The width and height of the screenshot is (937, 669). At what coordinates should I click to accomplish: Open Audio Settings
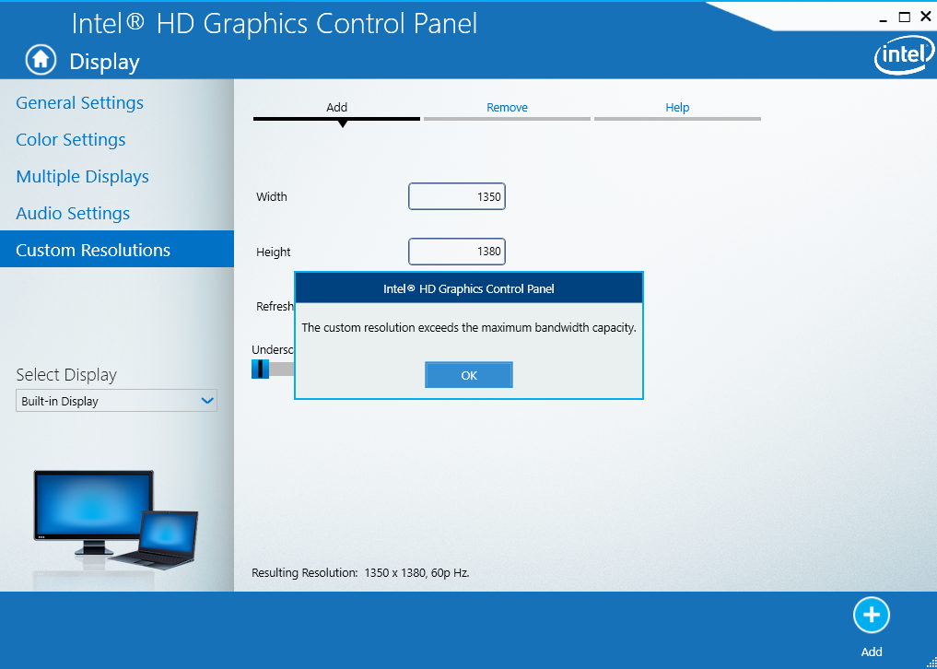pyautogui.click(x=73, y=214)
